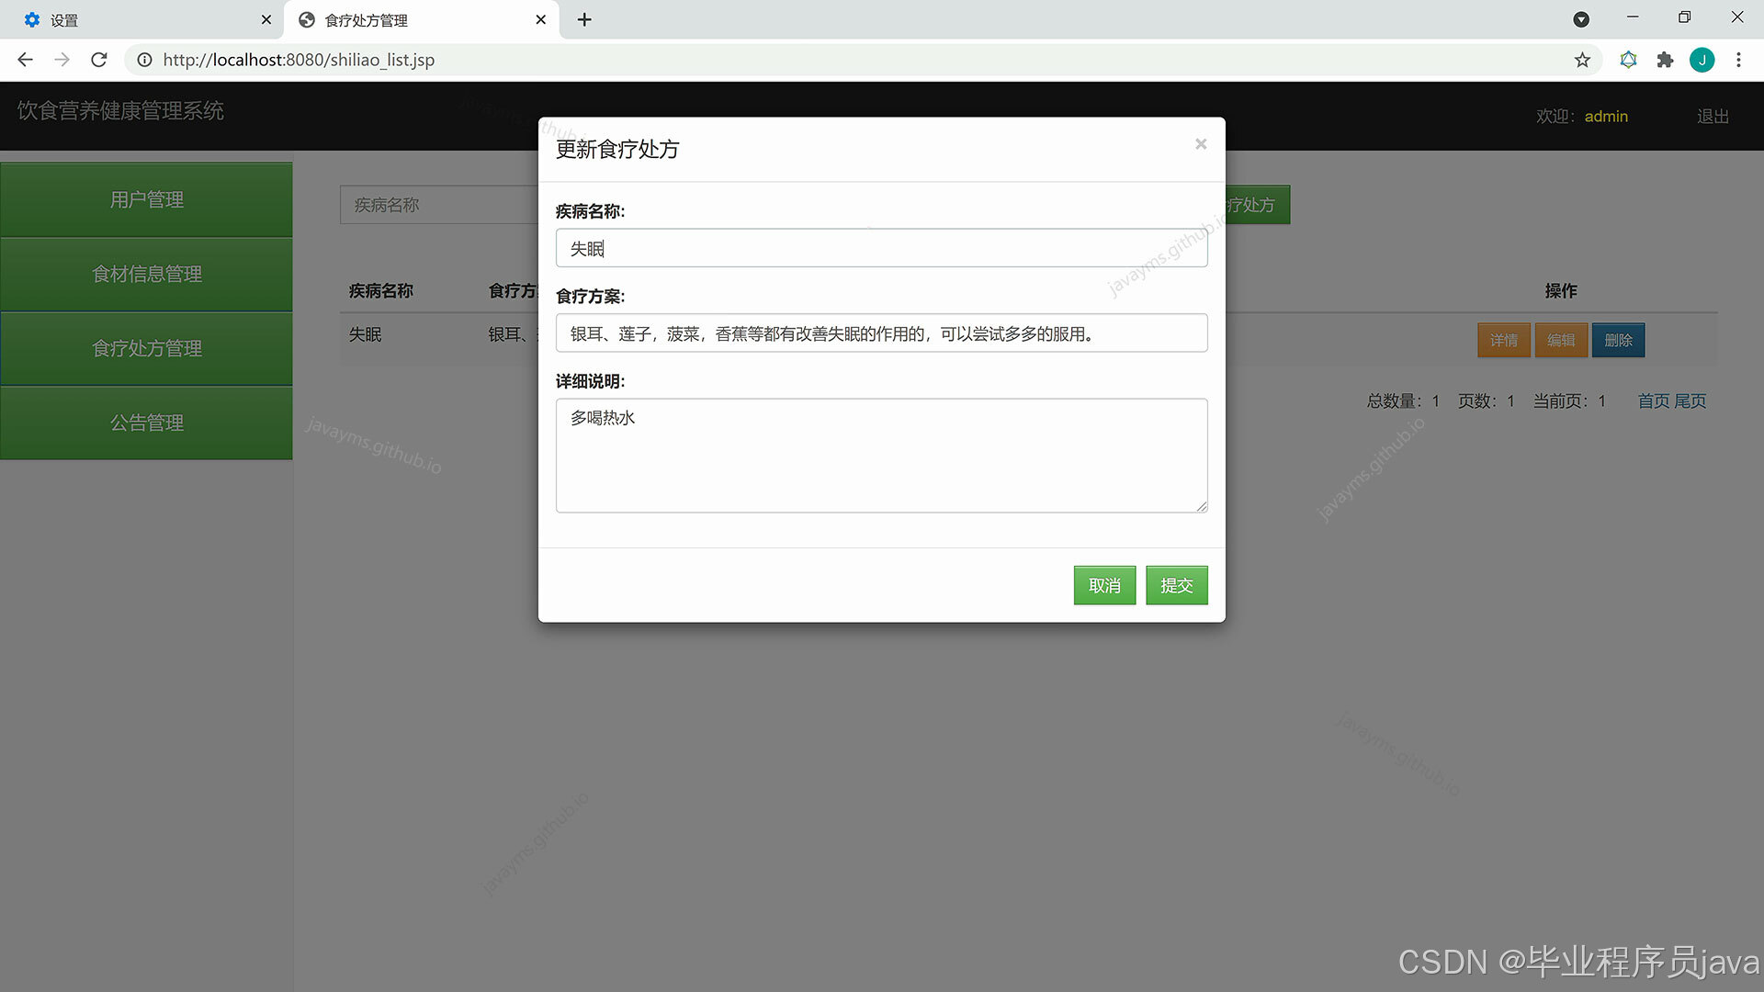Image resolution: width=1764 pixels, height=992 pixels.
Task: Open a new browser tab
Action: click(584, 19)
